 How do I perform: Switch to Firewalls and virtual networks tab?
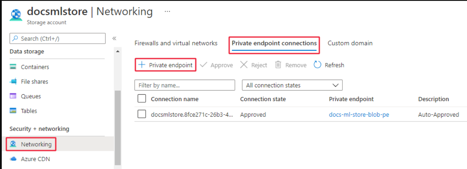tap(176, 43)
